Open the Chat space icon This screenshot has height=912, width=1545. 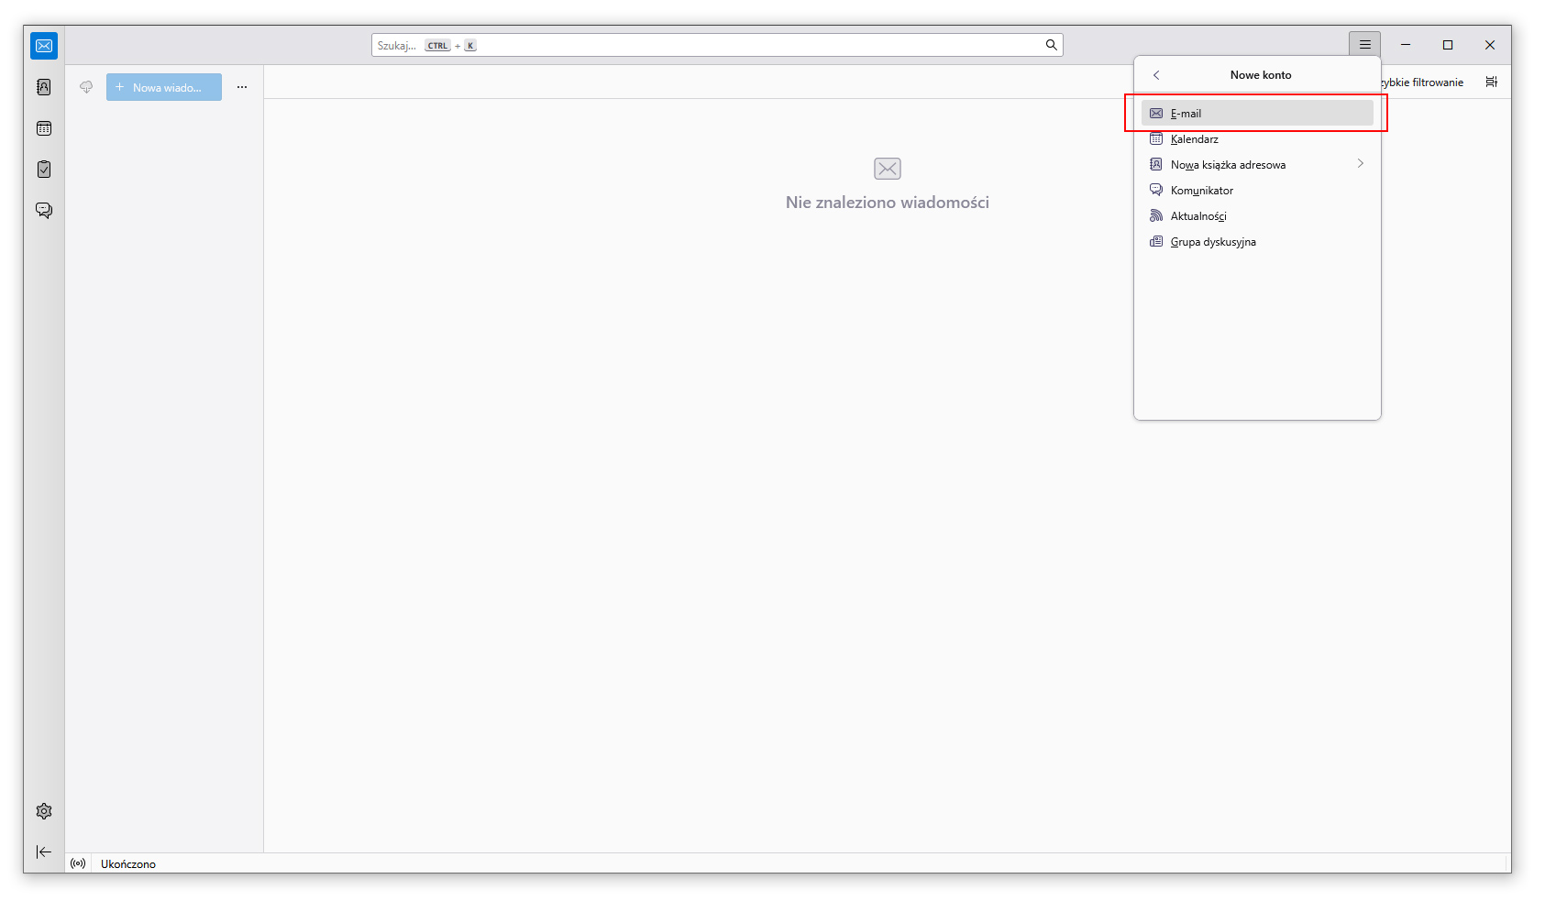click(x=44, y=211)
